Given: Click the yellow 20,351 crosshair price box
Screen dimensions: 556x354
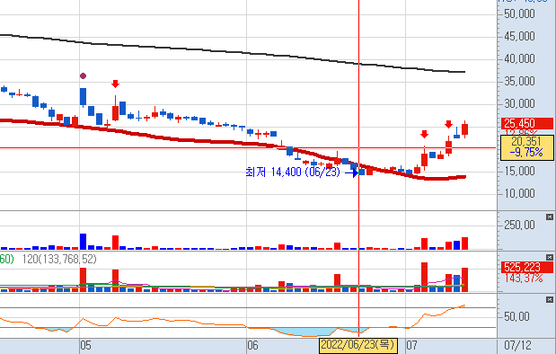Looking at the screenshot, I should click(526, 147).
